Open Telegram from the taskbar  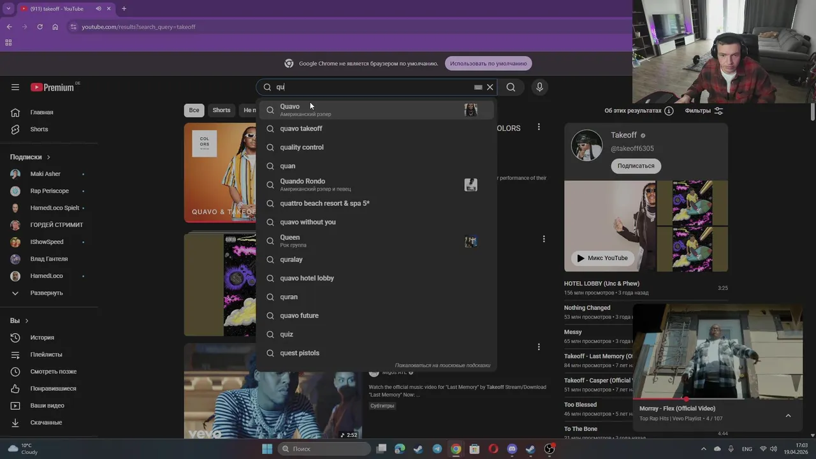[x=437, y=449]
